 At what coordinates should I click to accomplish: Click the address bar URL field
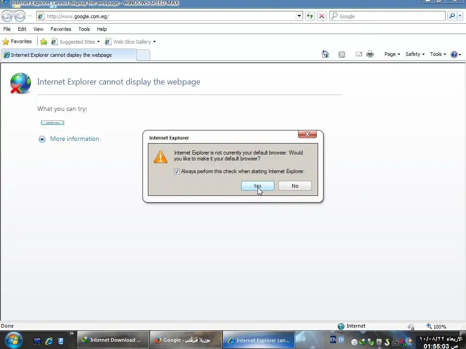[x=169, y=16]
